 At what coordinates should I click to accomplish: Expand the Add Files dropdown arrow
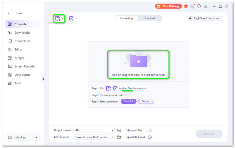63,18
